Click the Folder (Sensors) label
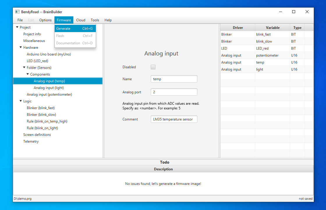The width and height of the screenshot is (326, 210). point(39,68)
